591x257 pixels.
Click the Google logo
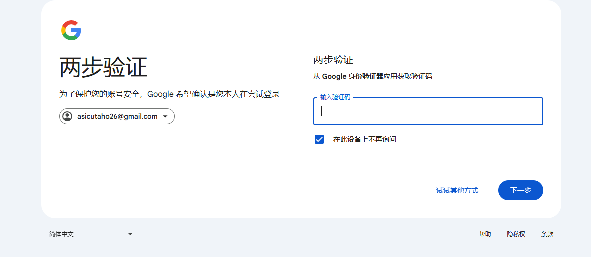(71, 30)
